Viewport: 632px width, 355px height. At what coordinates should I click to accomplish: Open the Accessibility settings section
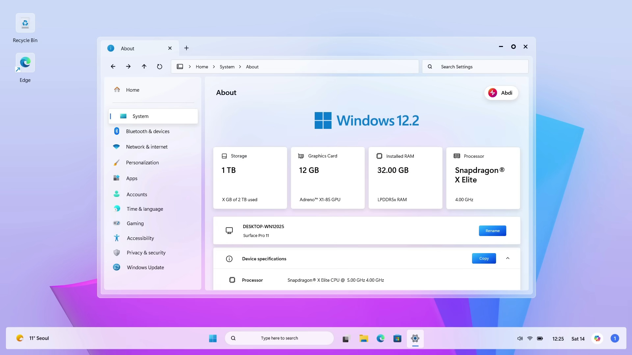(140, 238)
